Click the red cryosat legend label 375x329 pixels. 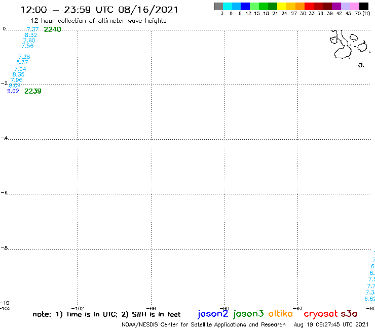[x=321, y=314]
